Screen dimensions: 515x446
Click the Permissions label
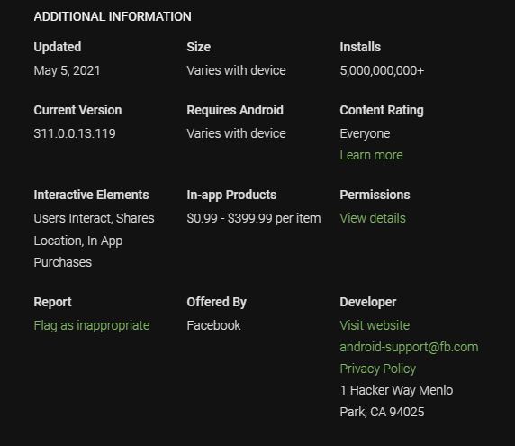(x=375, y=195)
